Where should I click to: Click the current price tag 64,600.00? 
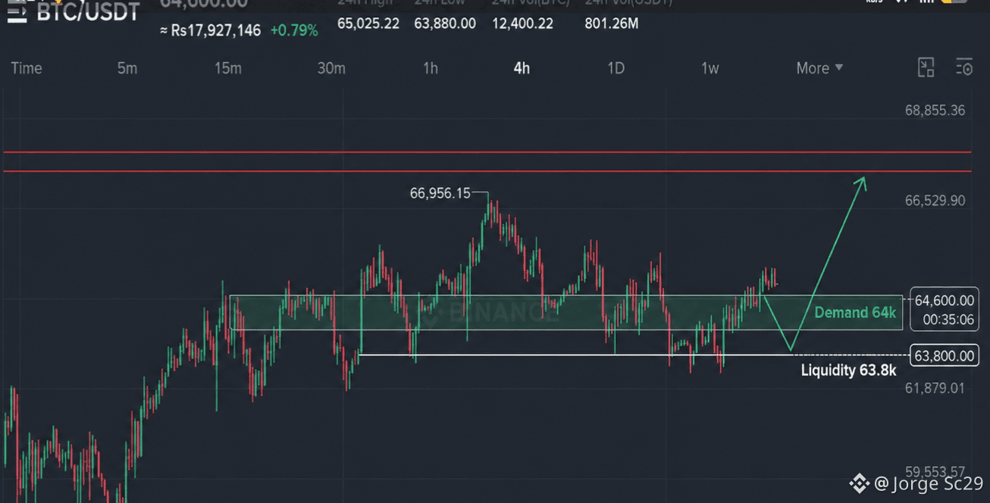(945, 301)
